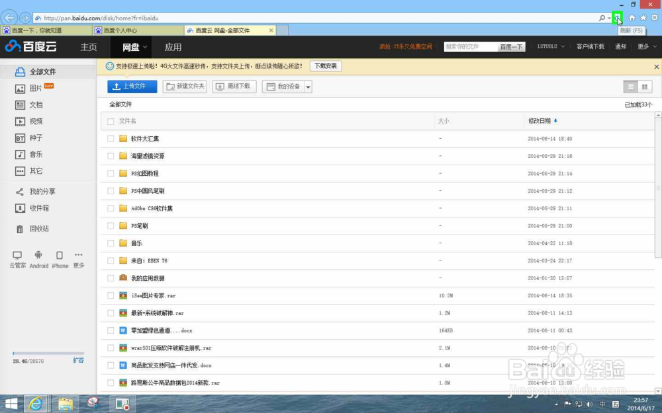Check the box for iSee图片专家.rar
662x413 pixels.
pos(111,295)
